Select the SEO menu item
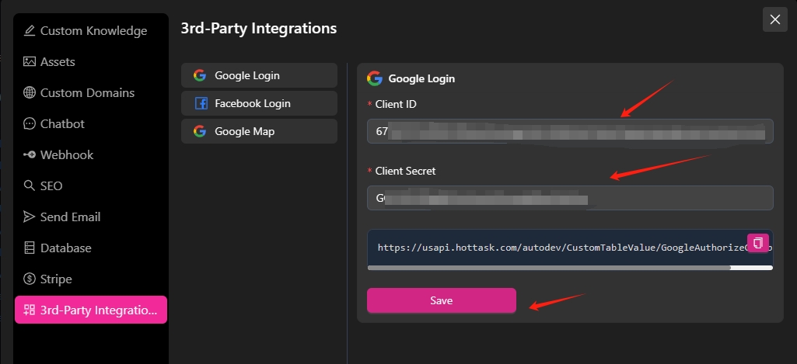Image resolution: width=797 pixels, height=364 pixels. (92, 185)
